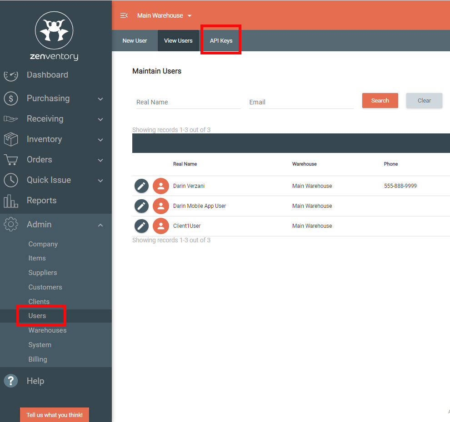450x422 pixels.
Task: Open the New User tab
Action: 135,40
